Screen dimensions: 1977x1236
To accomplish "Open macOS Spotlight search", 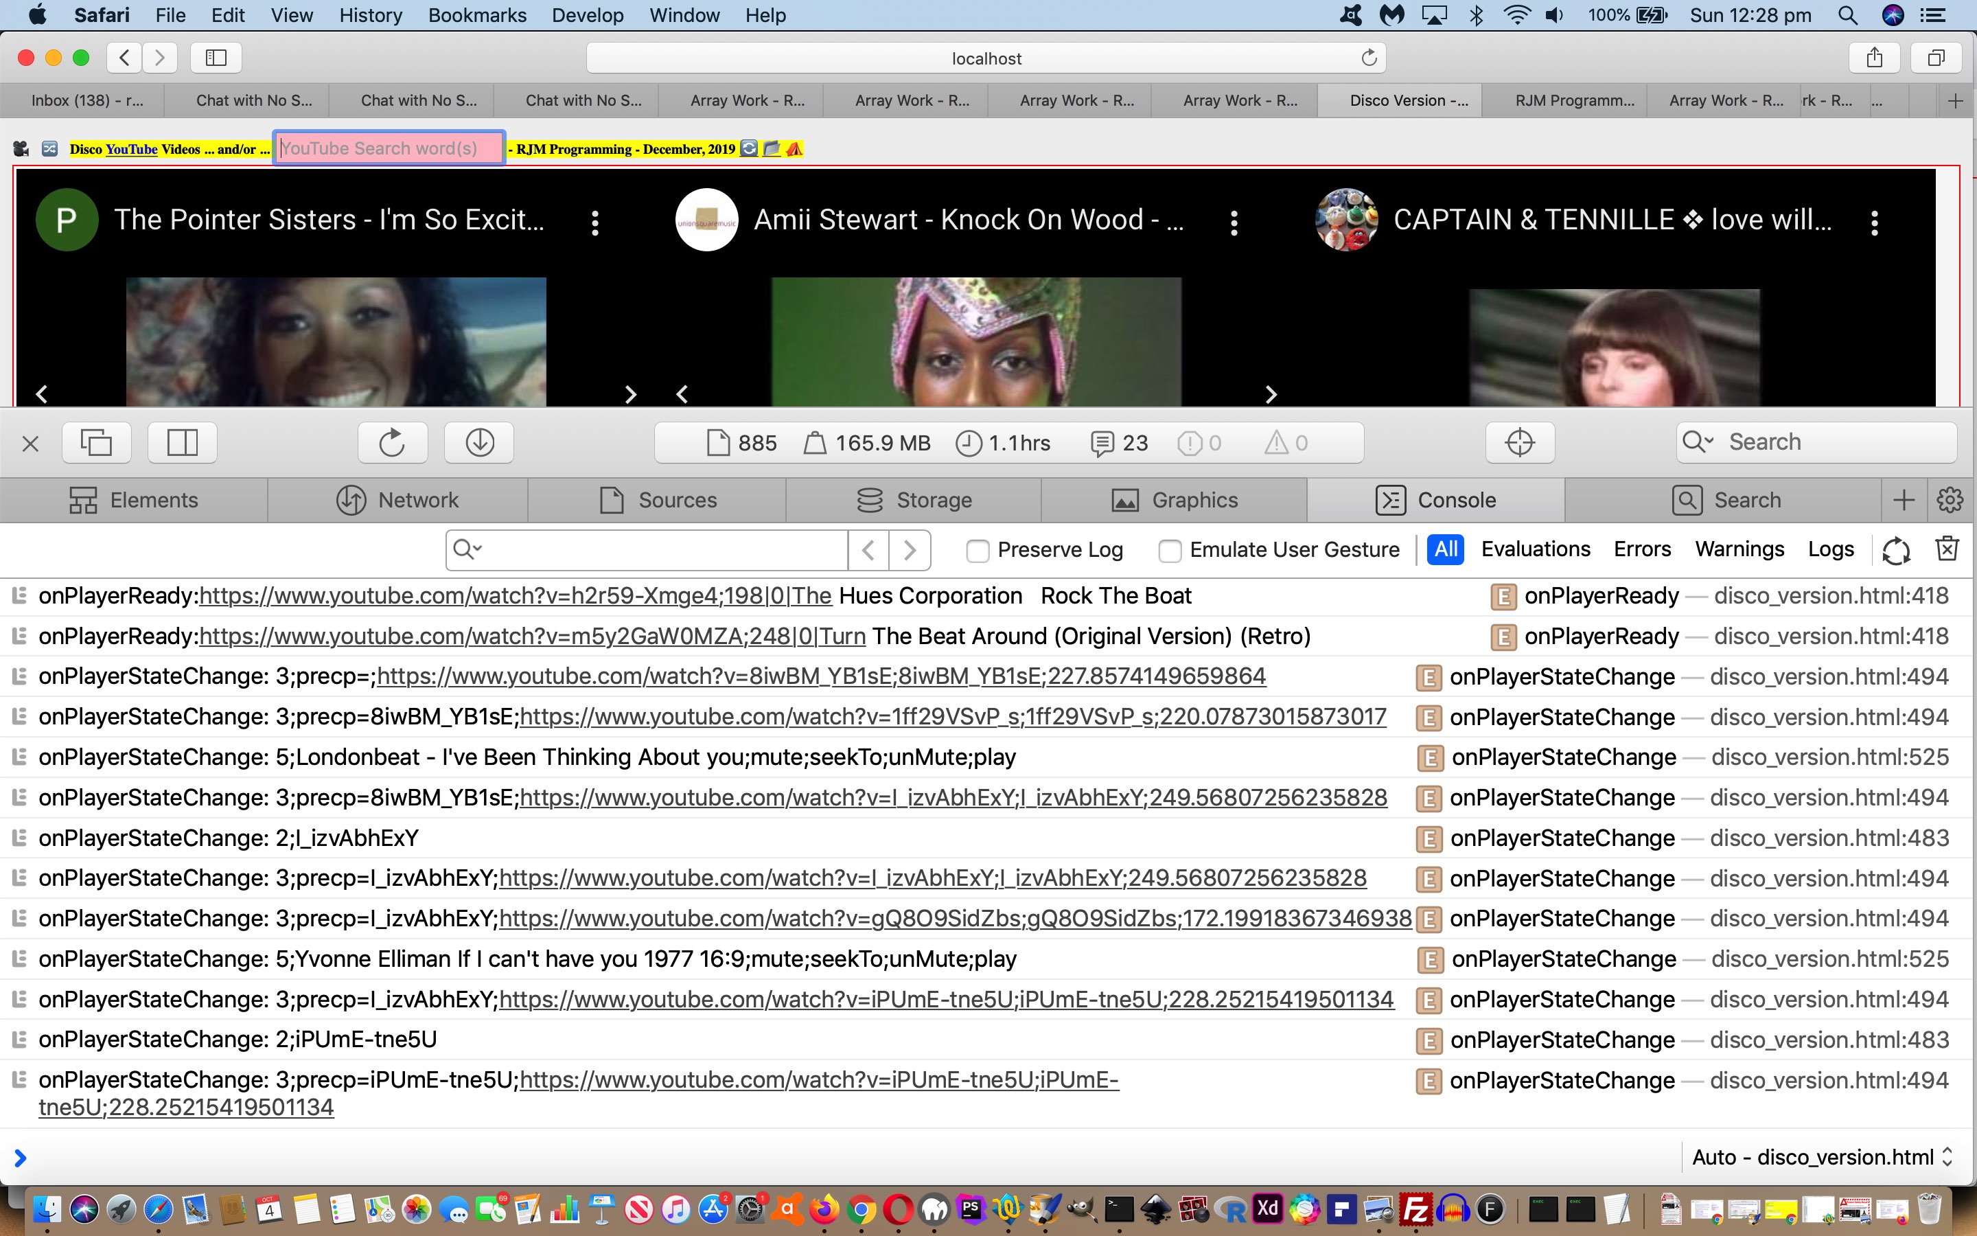I will tap(1848, 14).
